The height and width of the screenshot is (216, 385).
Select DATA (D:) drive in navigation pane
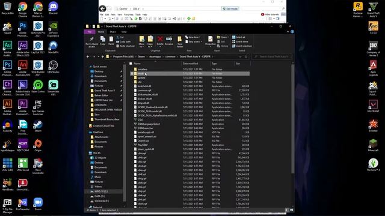tap(99, 196)
